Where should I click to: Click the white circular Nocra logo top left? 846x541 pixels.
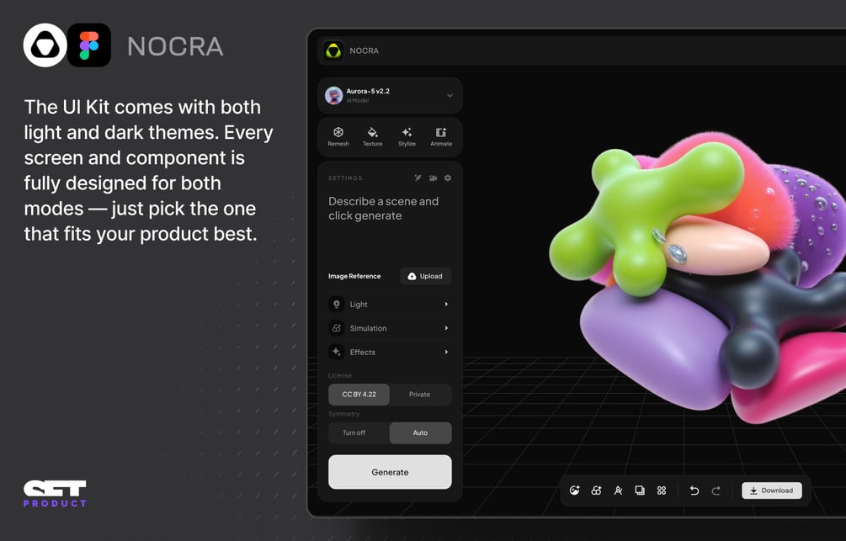coord(45,45)
